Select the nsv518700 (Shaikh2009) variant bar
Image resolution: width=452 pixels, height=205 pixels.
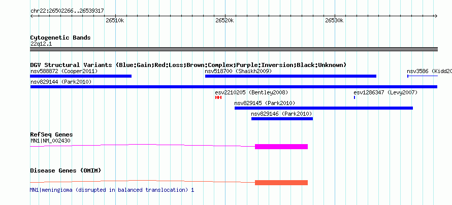(x=290, y=76)
